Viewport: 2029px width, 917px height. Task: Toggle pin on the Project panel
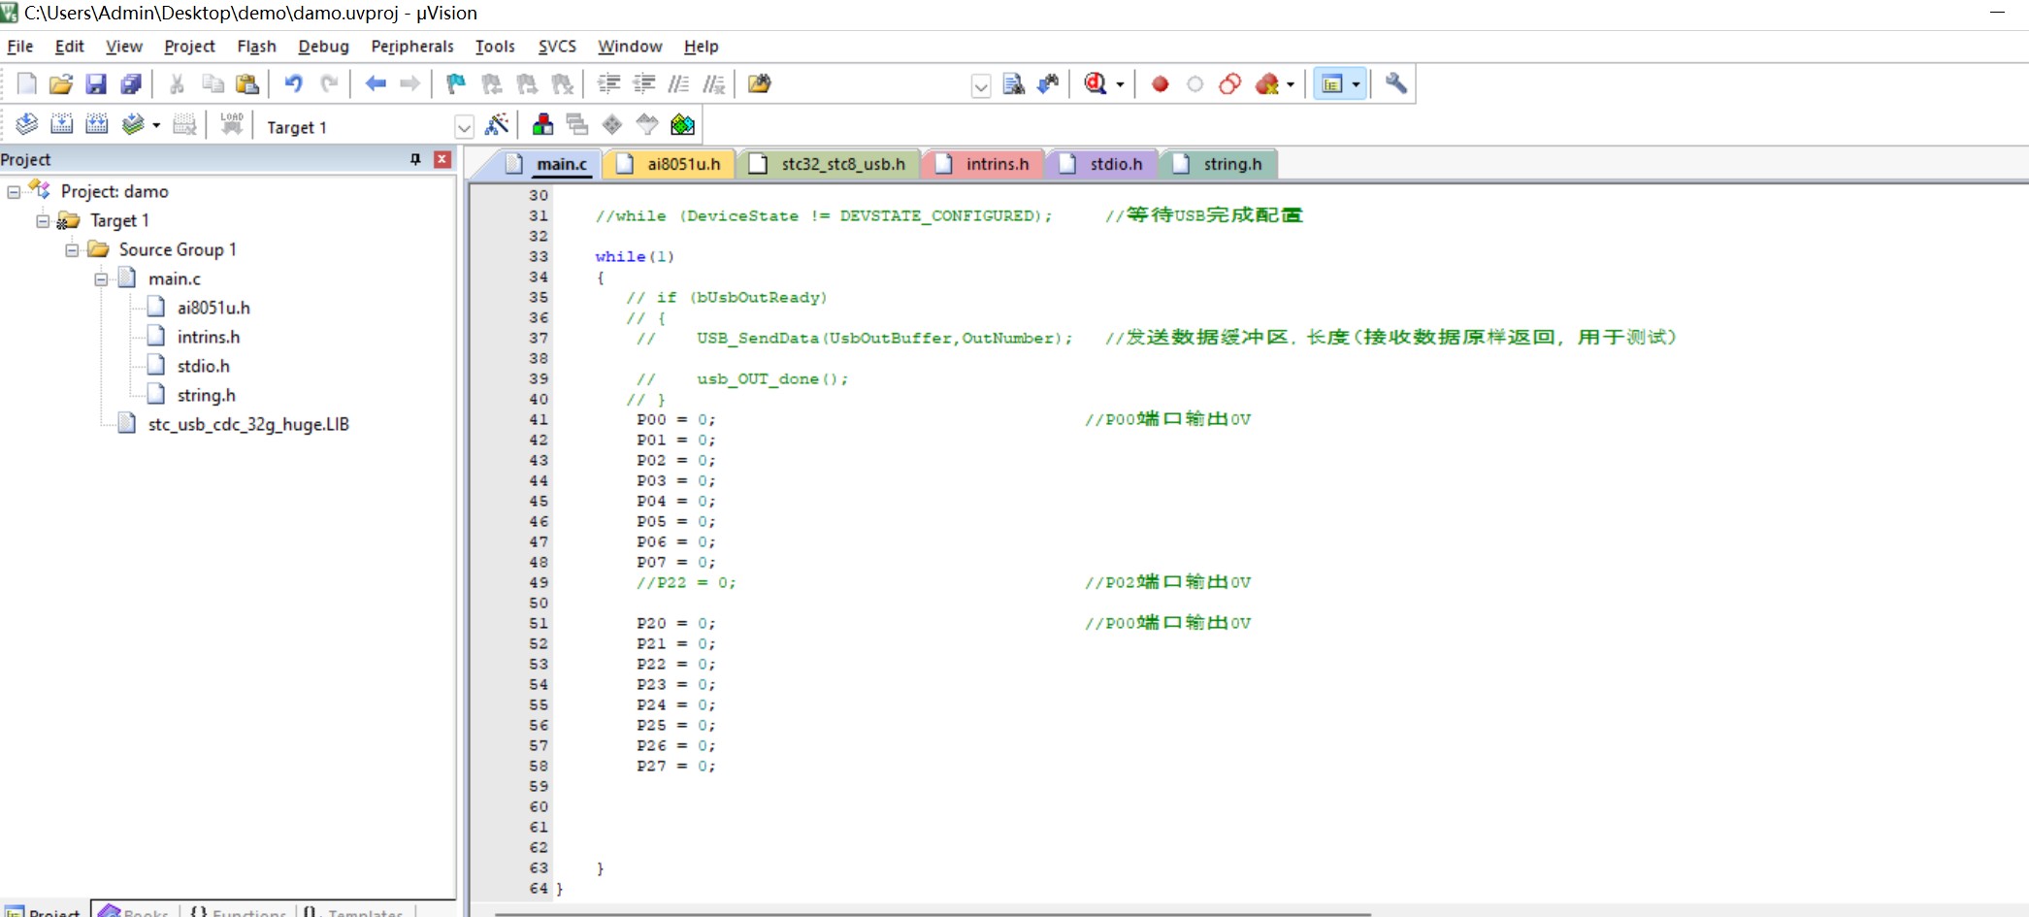[x=415, y=159]
